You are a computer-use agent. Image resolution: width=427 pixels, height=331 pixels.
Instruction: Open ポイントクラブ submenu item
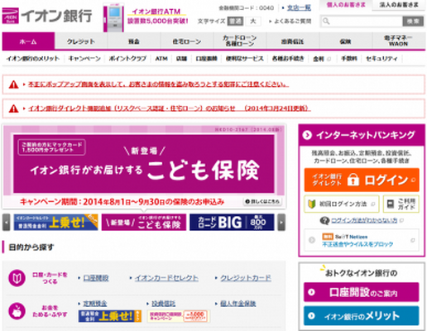click(127, 59)
